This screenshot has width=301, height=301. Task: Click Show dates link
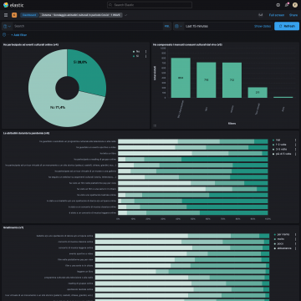coord(263,26)
